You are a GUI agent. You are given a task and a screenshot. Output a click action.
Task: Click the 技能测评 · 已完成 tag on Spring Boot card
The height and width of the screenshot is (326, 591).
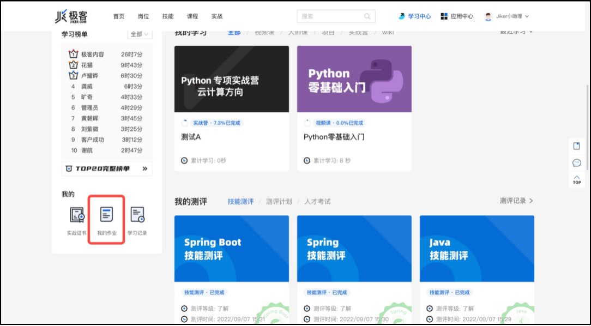tap(204, 292)
